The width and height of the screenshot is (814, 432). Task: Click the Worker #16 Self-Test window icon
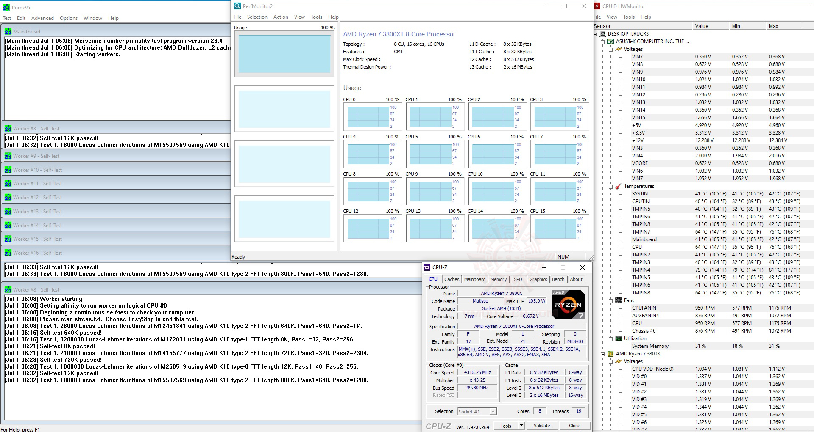point(8,253)
